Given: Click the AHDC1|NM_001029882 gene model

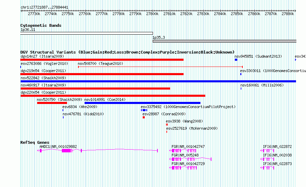Looking at the screenshot, I should pyautogui.click(x=97, y=151).
